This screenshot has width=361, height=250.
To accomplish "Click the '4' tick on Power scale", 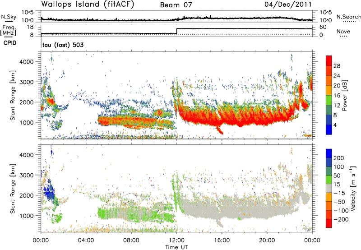I will (x=335, y=125).
